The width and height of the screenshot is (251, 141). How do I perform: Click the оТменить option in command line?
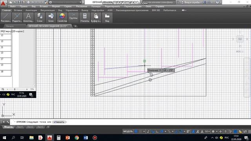[x=59, y=122]
